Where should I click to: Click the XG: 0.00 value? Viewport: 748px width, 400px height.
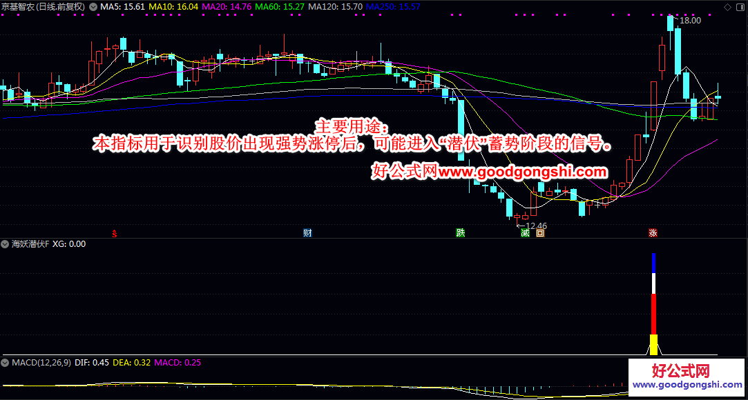[x=69, y=244]
